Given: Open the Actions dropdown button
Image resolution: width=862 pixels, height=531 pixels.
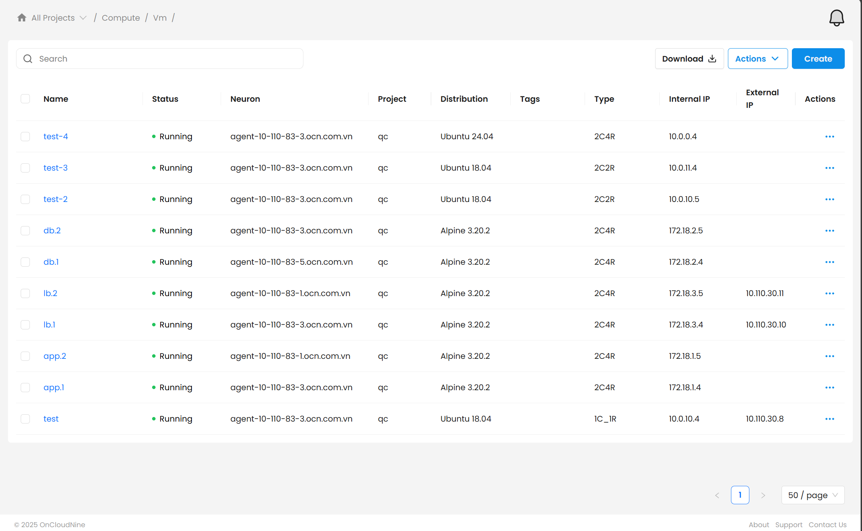Looking at the screenshot, I should click(757, 59).
